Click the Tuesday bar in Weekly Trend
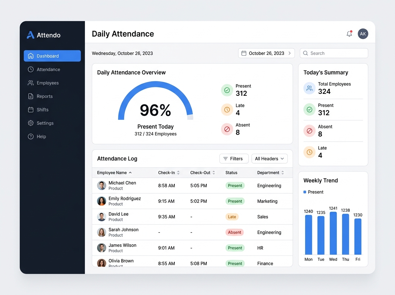Screen dimensions: 395x295 [321, 235]
